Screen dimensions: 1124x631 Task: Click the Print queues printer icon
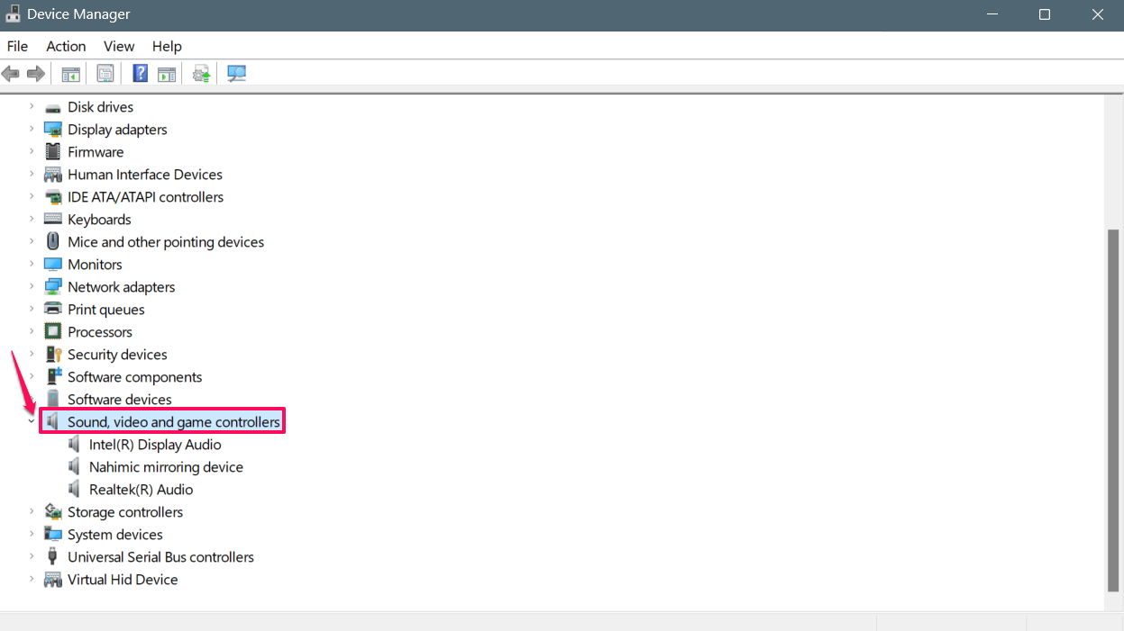click(x=53, y=310)
